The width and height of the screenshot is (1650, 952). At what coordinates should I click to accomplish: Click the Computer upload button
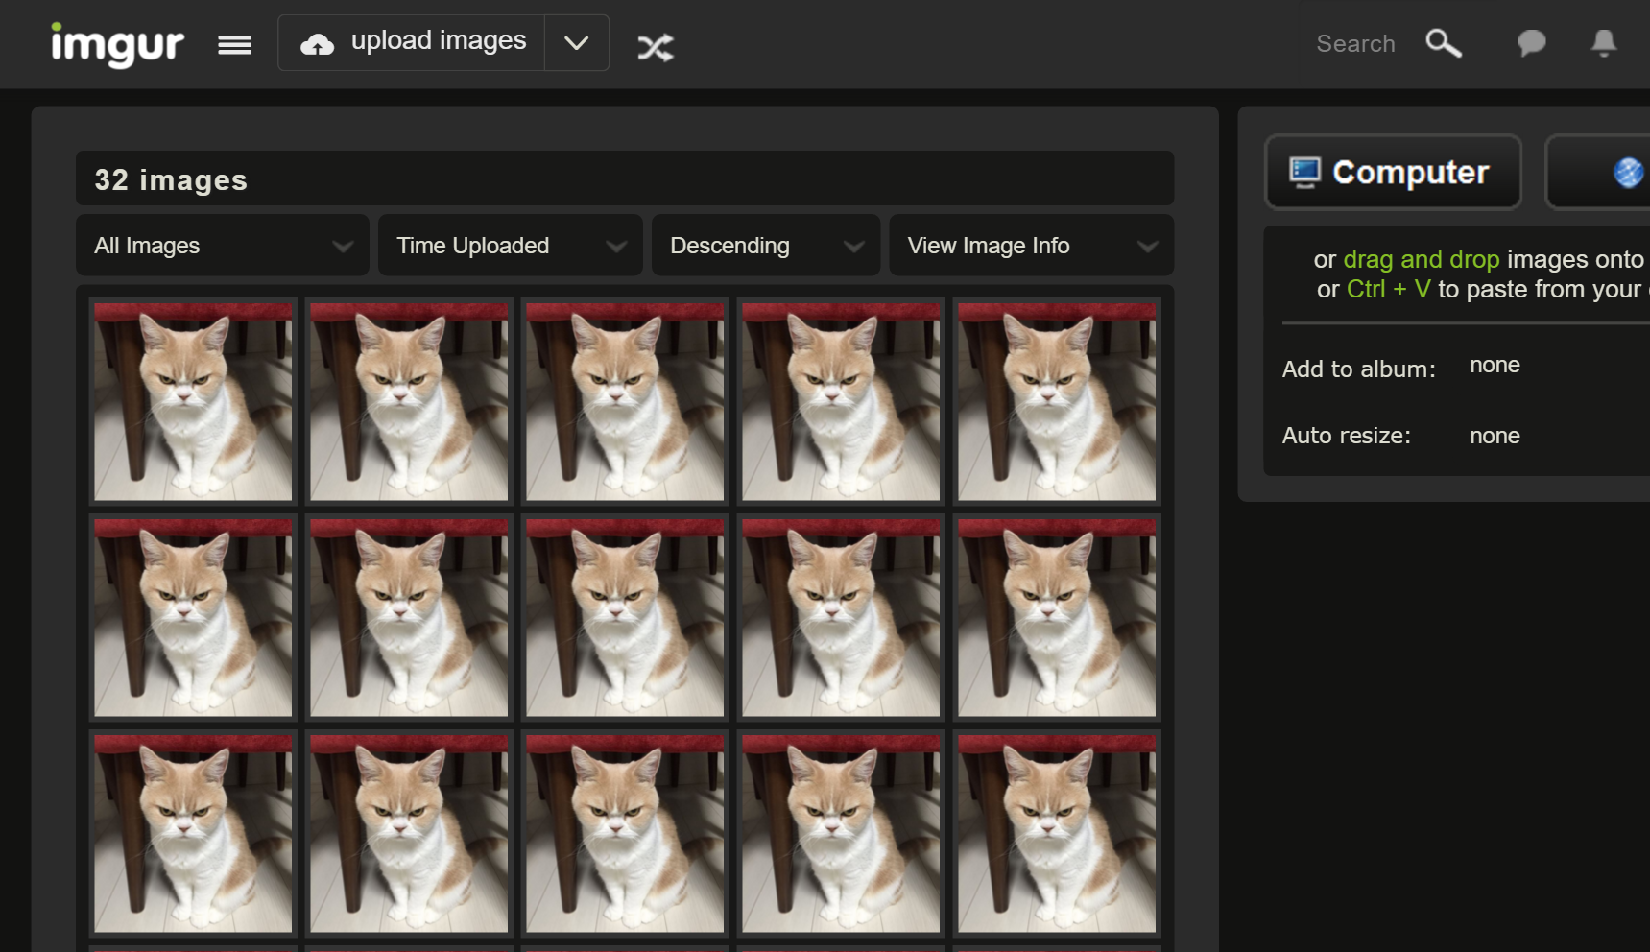1393,172
